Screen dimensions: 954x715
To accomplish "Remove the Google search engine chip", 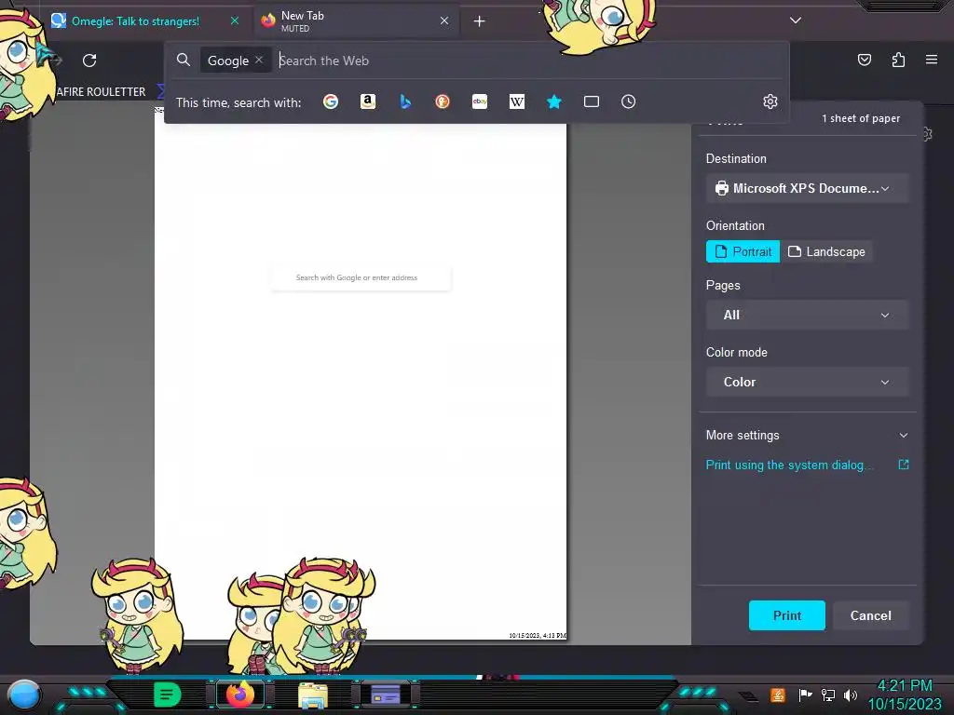I will pos(259,60).
